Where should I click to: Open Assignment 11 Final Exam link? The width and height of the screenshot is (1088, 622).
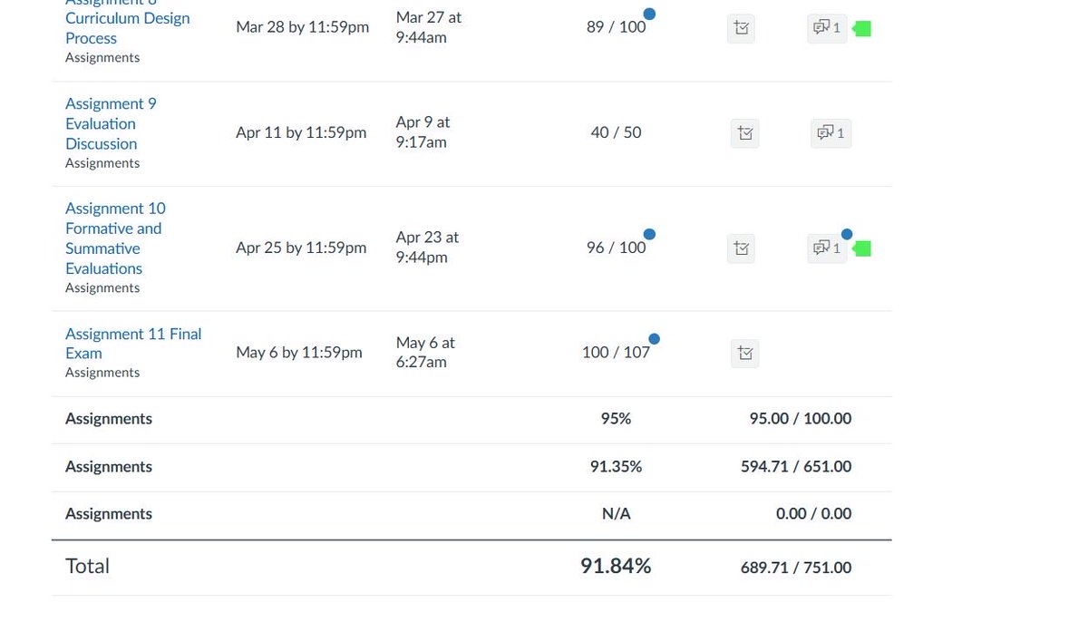click(x=133, y=344)
